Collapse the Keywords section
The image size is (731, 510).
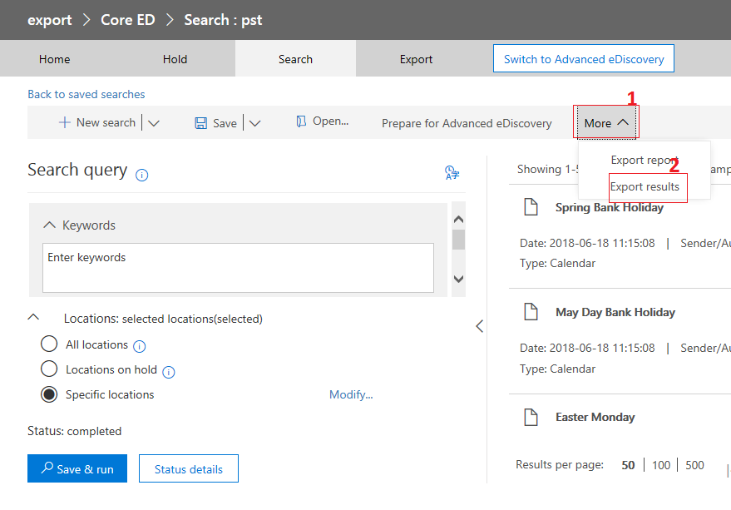49,225
